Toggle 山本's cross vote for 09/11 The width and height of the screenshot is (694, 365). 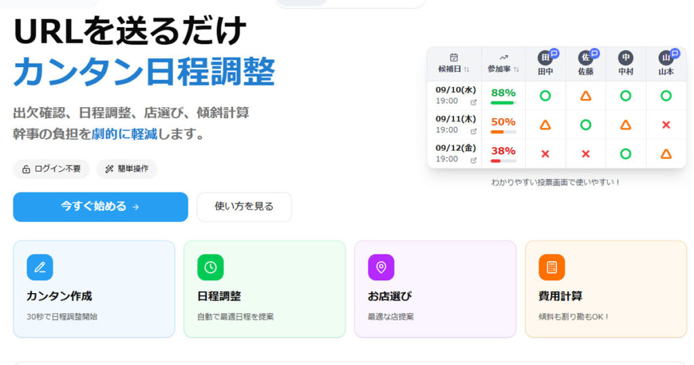tap(666, 125)
